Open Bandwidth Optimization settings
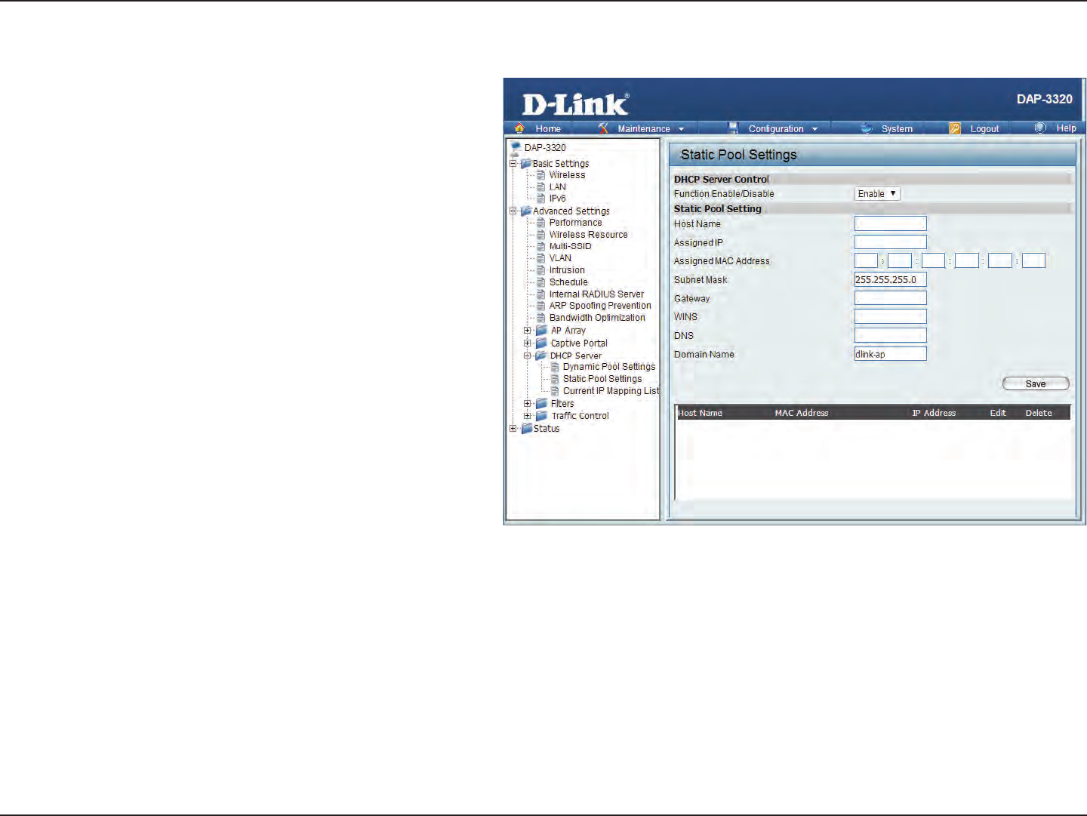 [597, 318]
